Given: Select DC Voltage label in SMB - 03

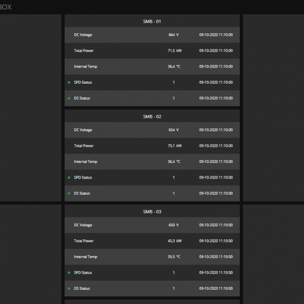Looking at the screenshot, I should pyautogui.click(x=83, y=225).
